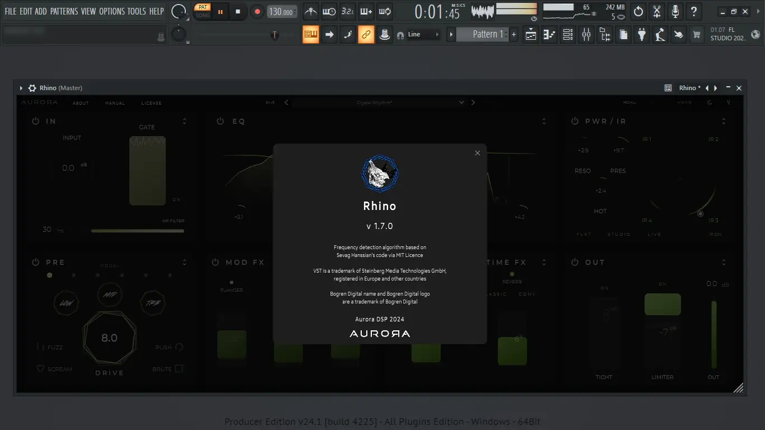Toggle the orange chain link icon
The height and width of the screenshot is (430, 765).
click(366, 35)
